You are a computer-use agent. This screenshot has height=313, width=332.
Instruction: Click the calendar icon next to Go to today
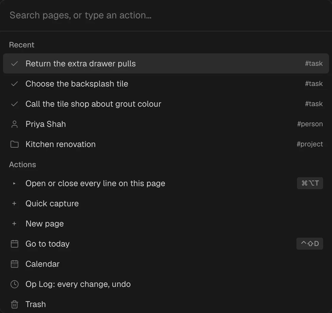pos(15,244)
